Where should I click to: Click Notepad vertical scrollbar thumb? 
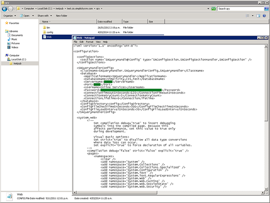pos(266,84)
